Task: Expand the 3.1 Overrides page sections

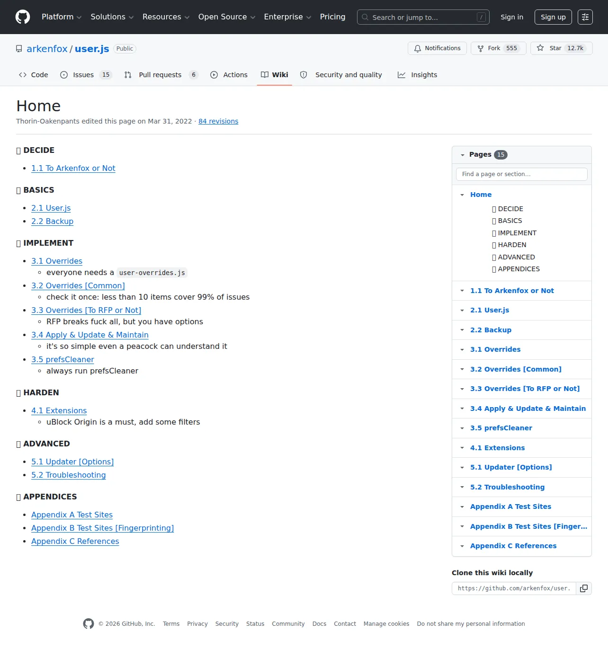Action: tap(462, 349)
